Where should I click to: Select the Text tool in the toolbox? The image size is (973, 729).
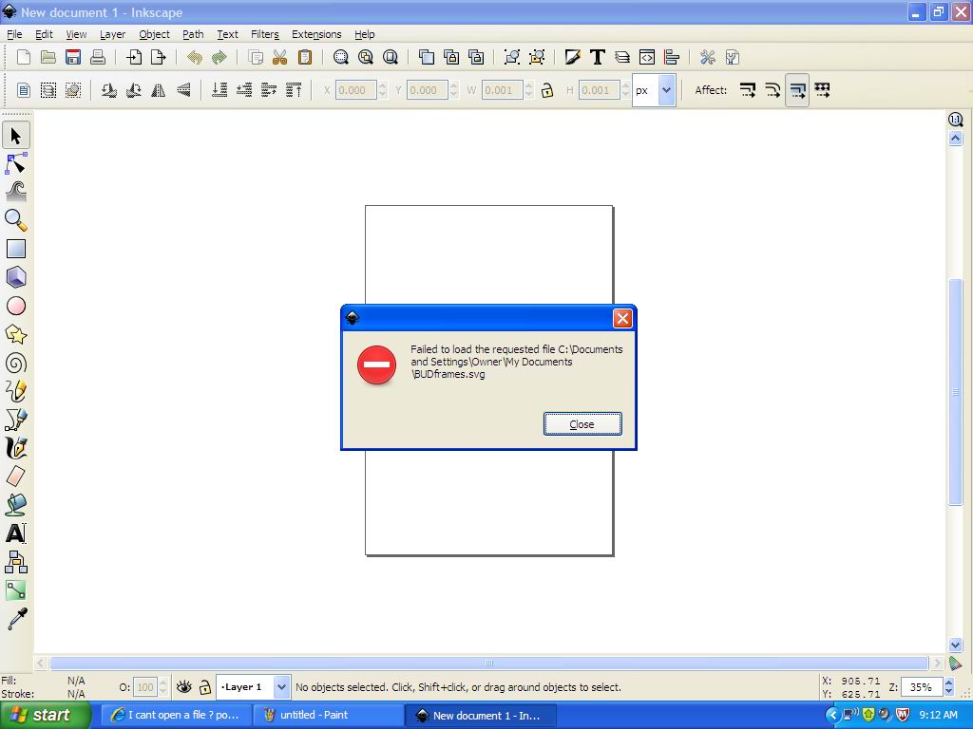click(15, 533)
